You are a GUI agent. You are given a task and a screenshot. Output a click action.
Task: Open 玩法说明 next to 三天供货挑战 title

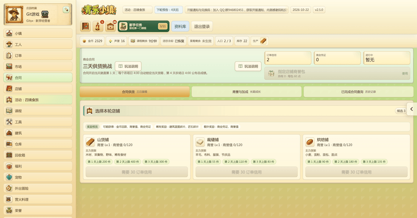(x=128, y=66)
